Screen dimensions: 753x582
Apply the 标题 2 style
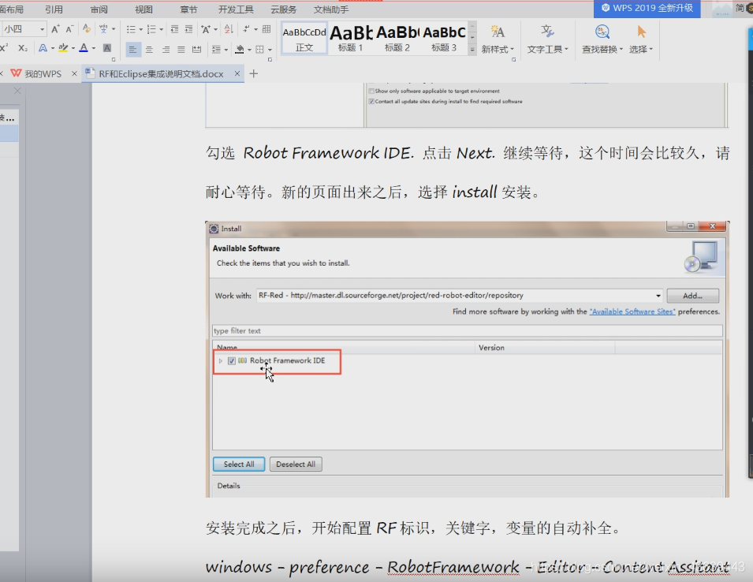pyautogui.click(x=397, y=38)
